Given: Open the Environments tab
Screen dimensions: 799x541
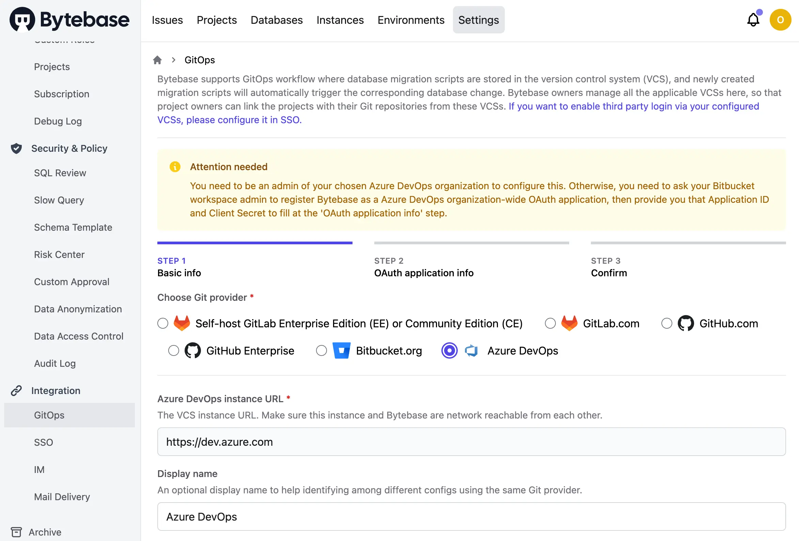Looking at the screenshot, I should click(411, 20).
